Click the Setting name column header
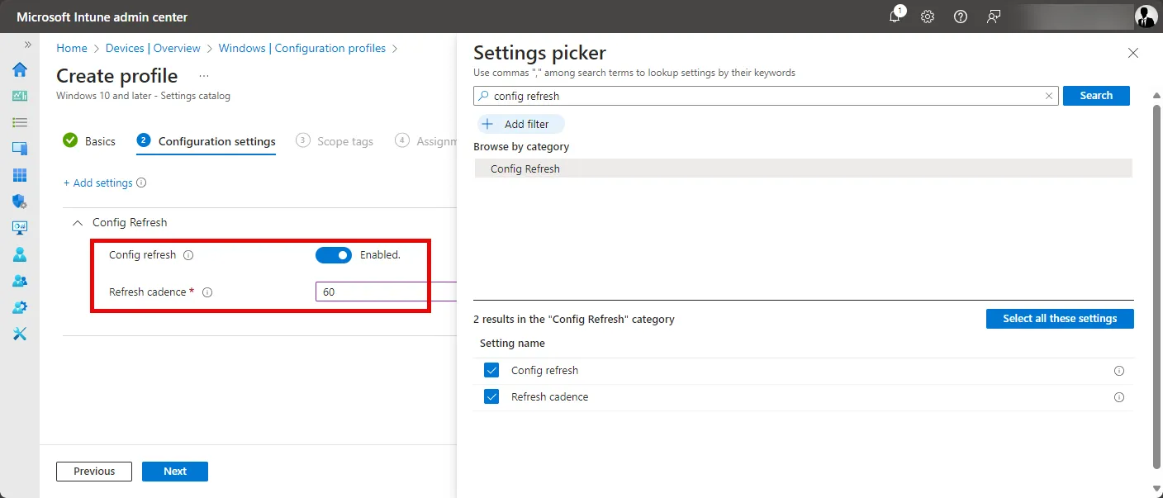 tap(512, 344)
